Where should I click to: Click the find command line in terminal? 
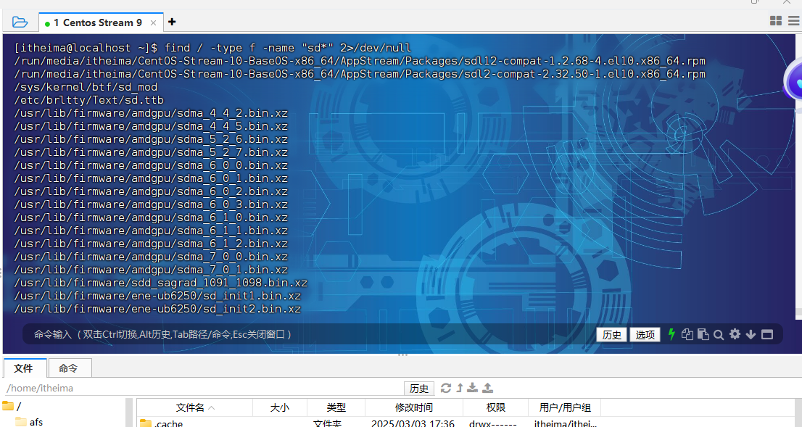(x=212, y=48)
